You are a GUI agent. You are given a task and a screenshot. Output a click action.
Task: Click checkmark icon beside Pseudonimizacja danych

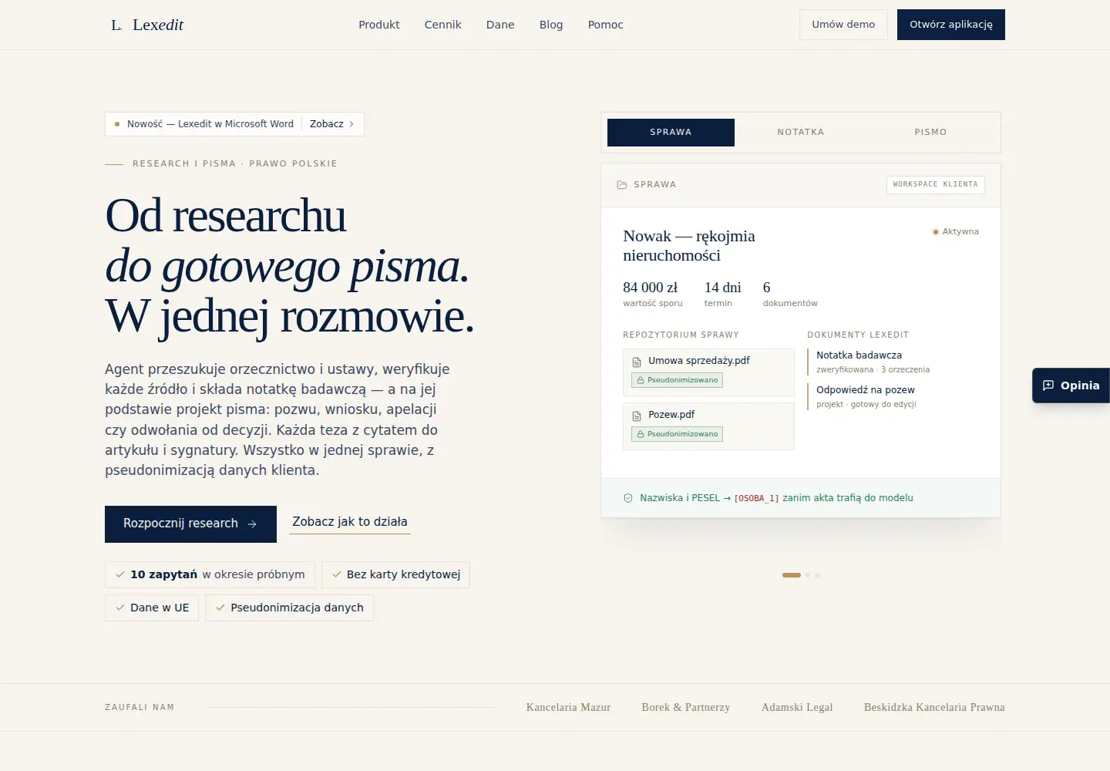pos(220,608)
